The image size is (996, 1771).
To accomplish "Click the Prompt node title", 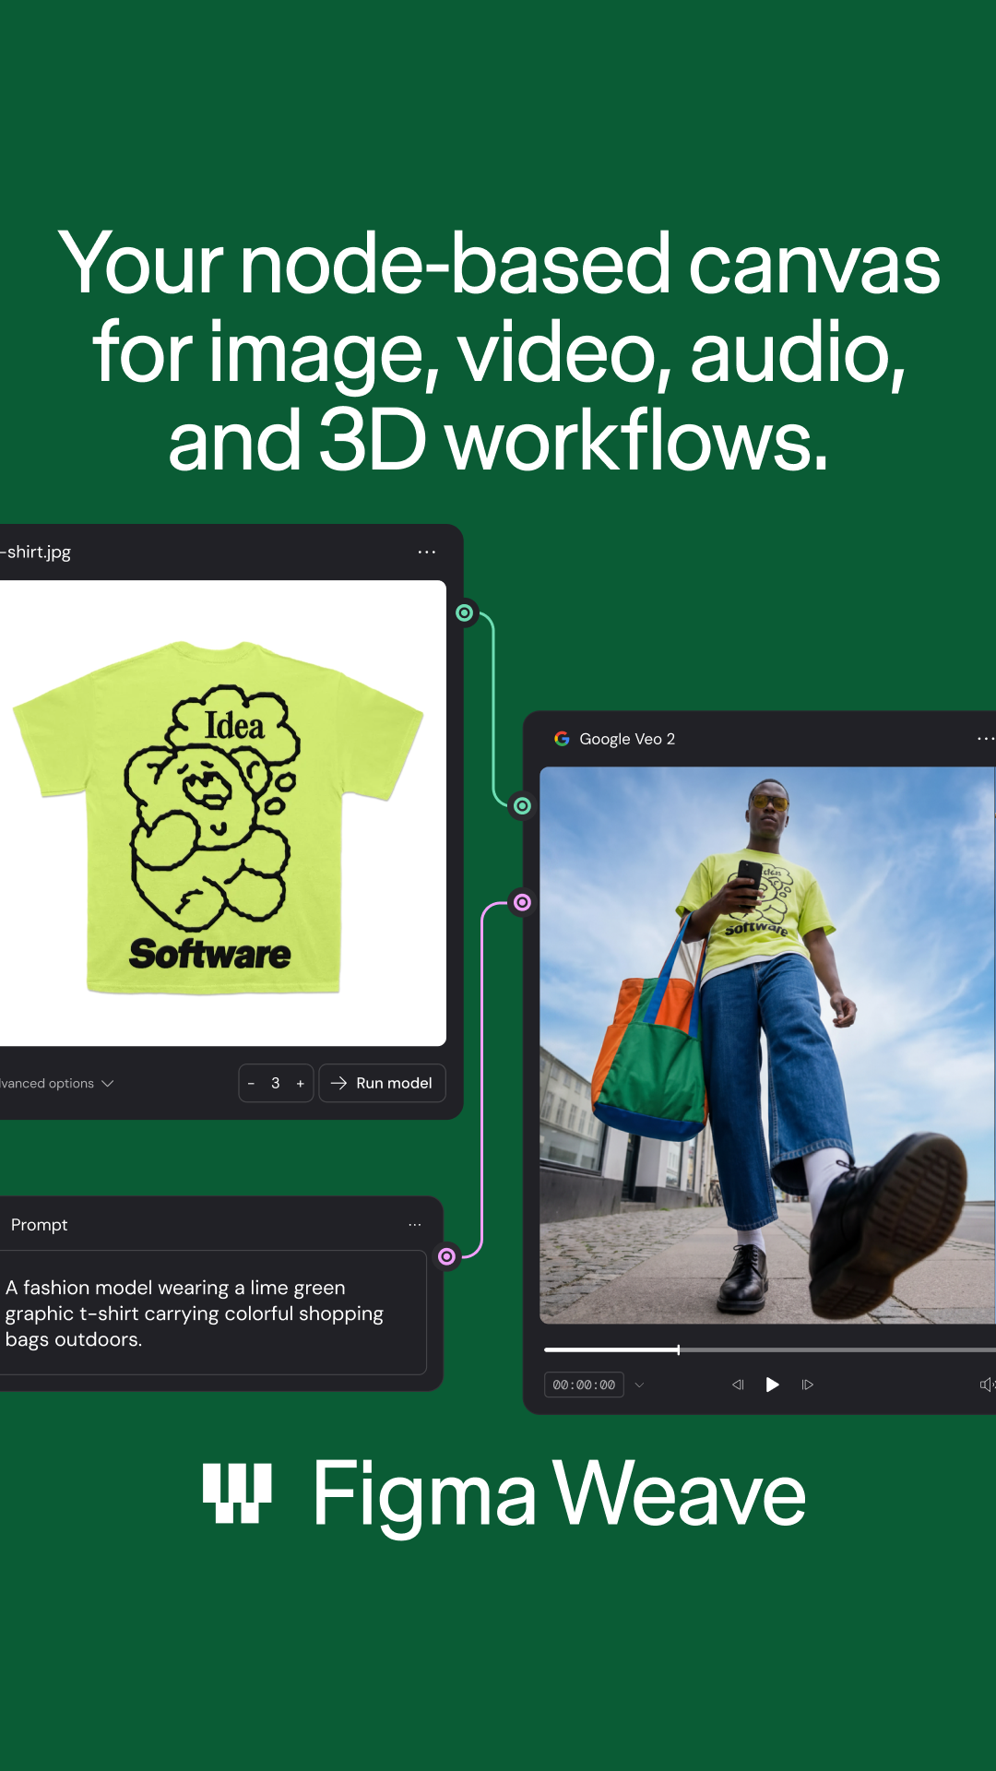I will pos(39,1225).
